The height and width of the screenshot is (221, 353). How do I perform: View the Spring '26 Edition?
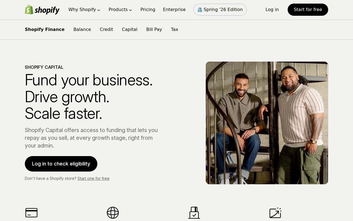pos(220,10)
